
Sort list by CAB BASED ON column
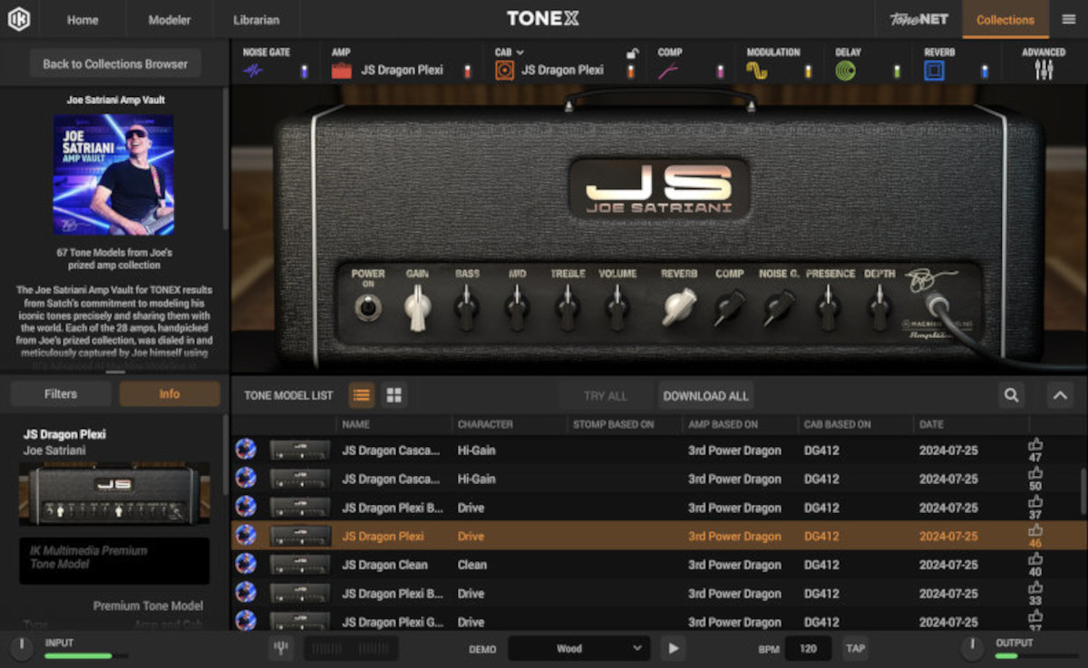point(837,424)
